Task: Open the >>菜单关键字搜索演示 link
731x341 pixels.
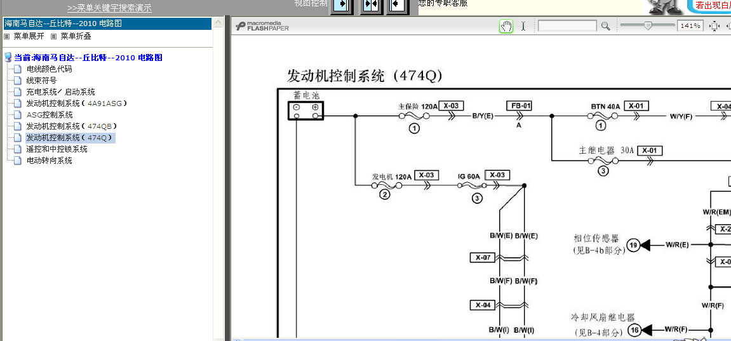Action: pyautogui.click(x=110, y=8)
